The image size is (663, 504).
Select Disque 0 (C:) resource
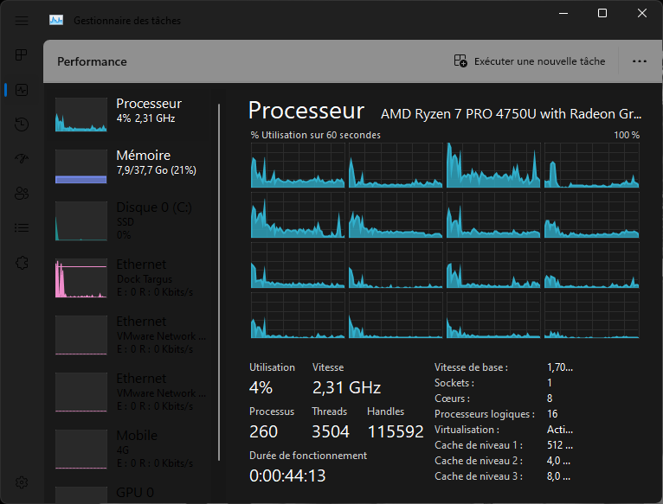click(131, 220)
